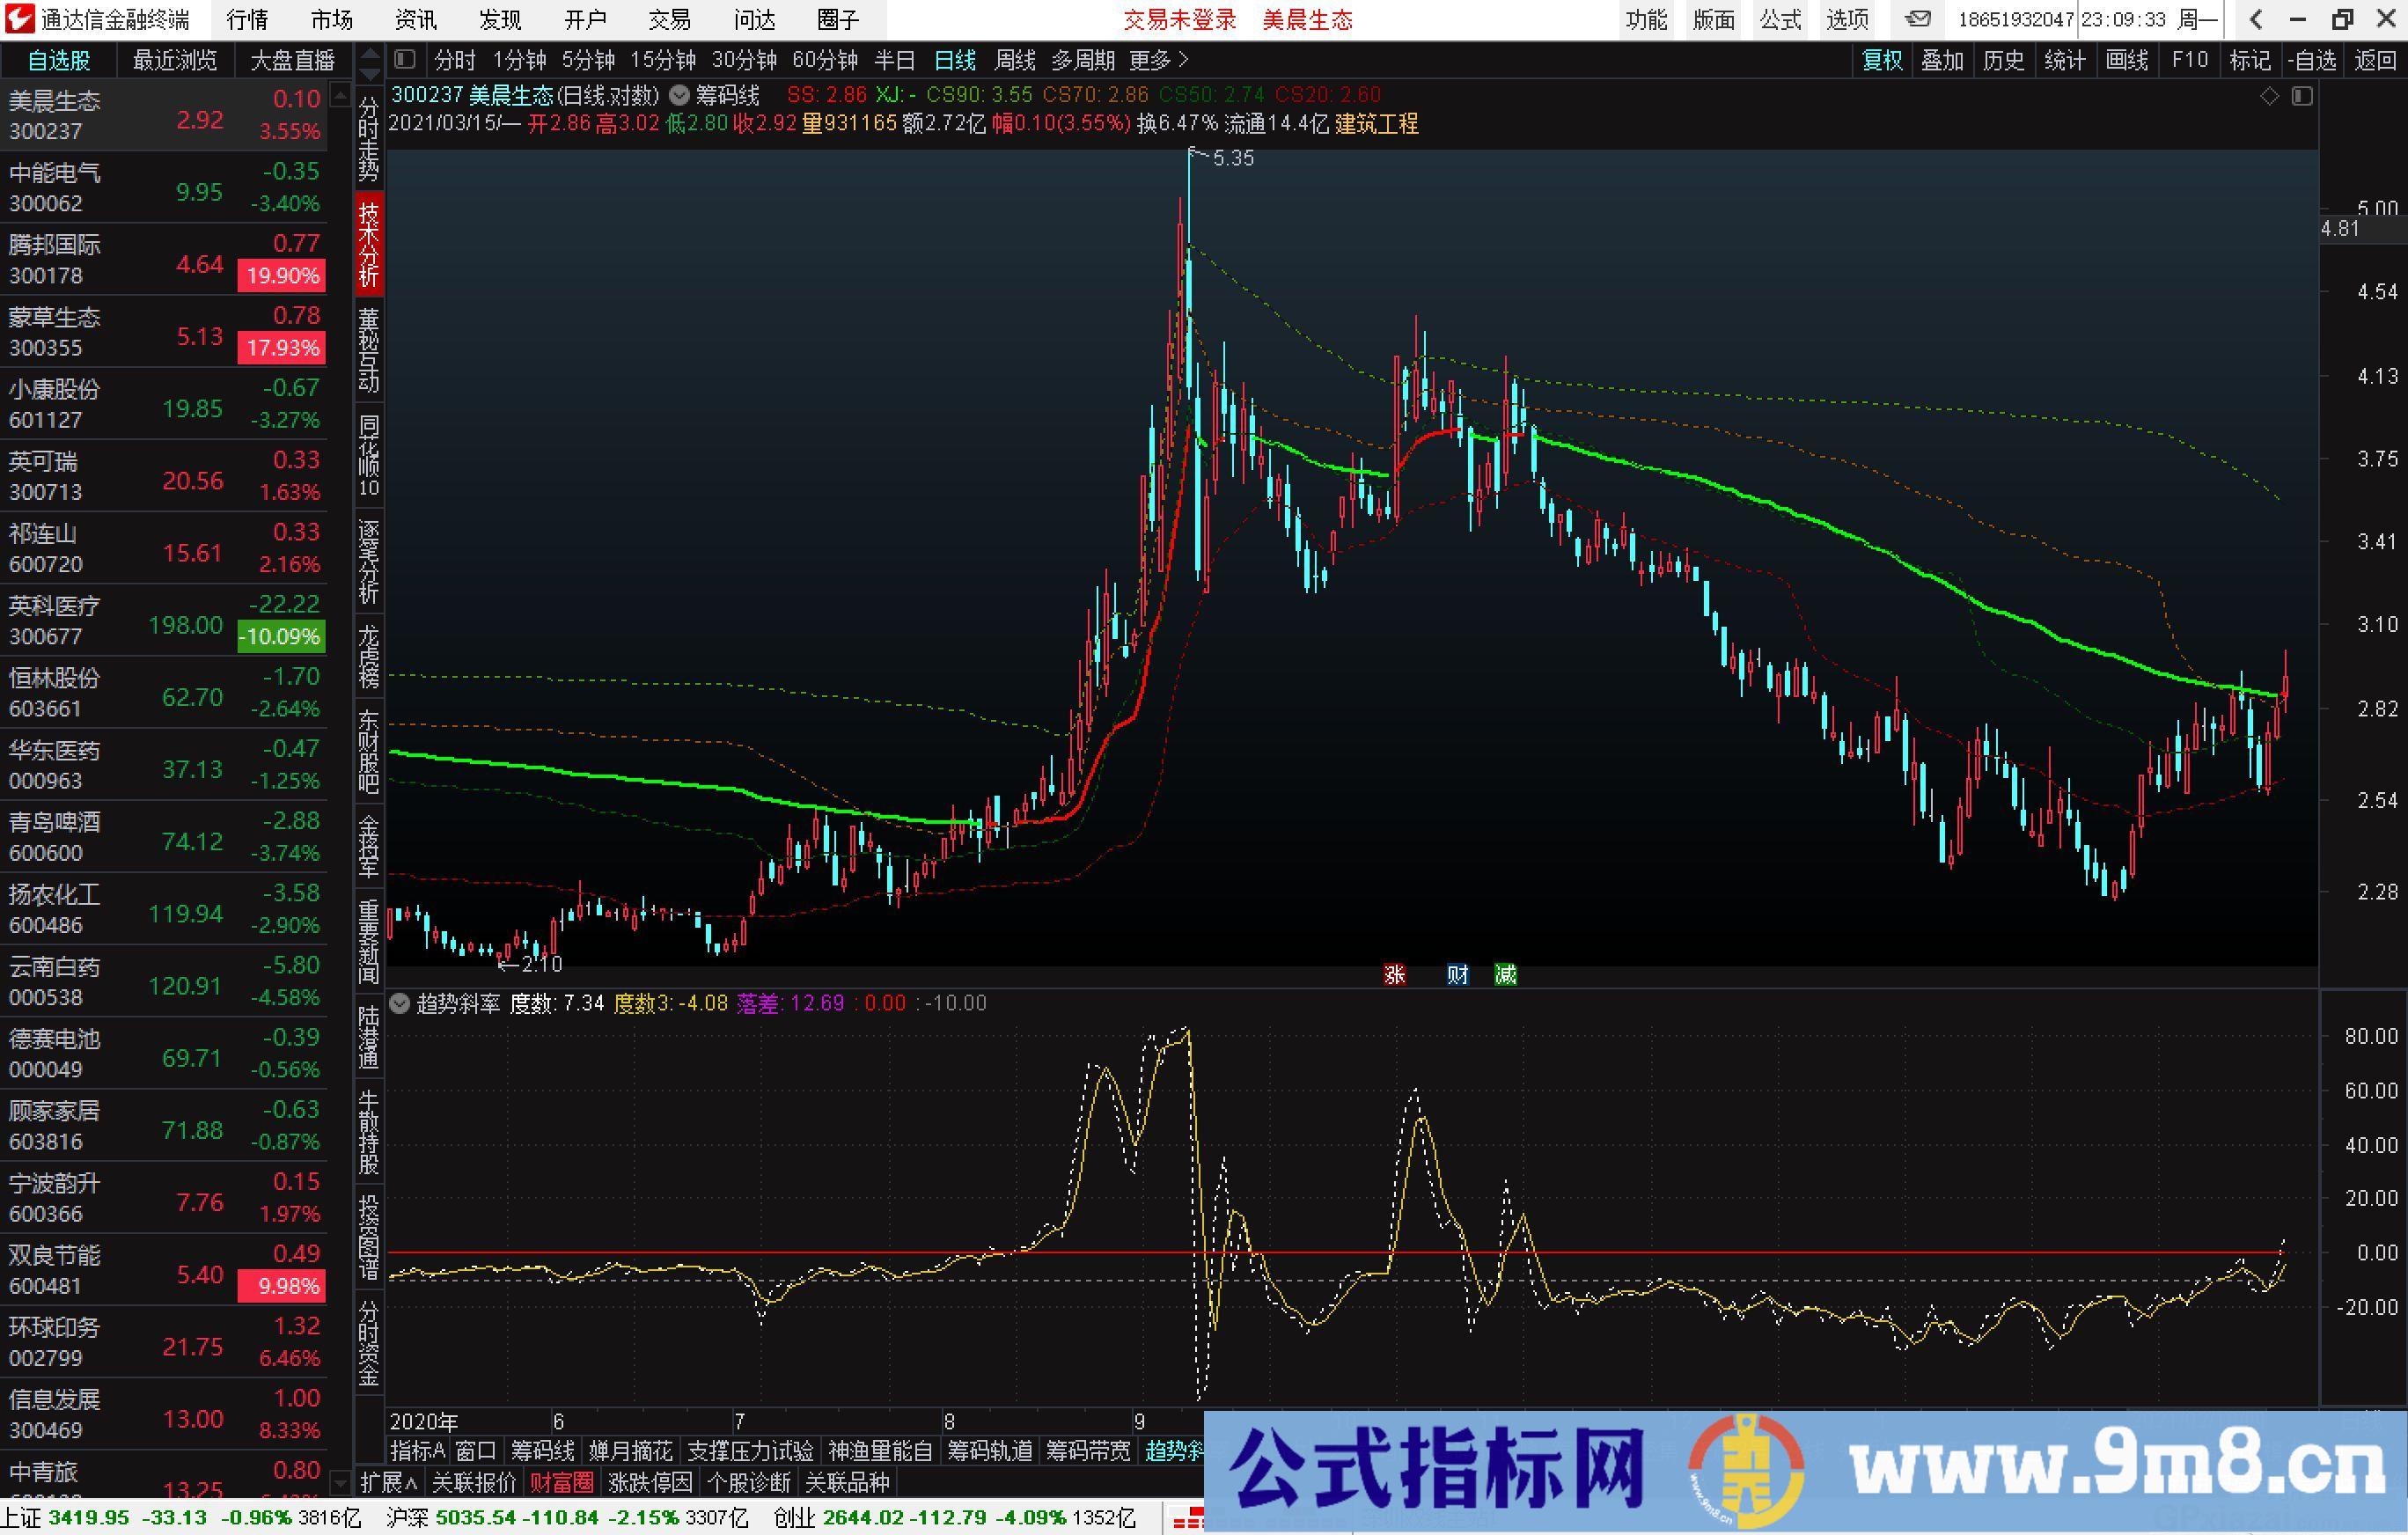Select 分时走势 vertical side tab

coord(369,138)
